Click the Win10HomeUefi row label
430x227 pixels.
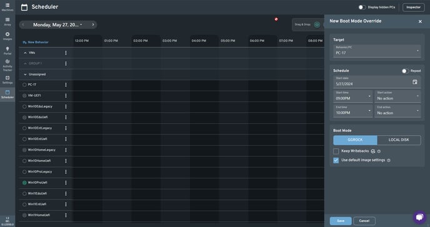39,161
